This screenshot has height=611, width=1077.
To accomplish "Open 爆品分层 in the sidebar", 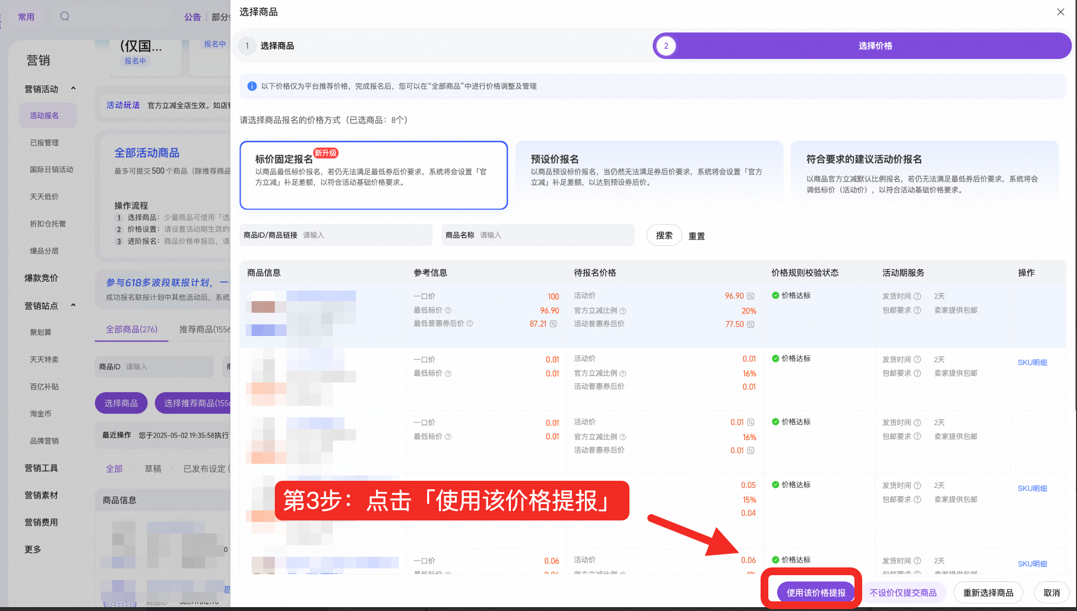I will (45, 251).
